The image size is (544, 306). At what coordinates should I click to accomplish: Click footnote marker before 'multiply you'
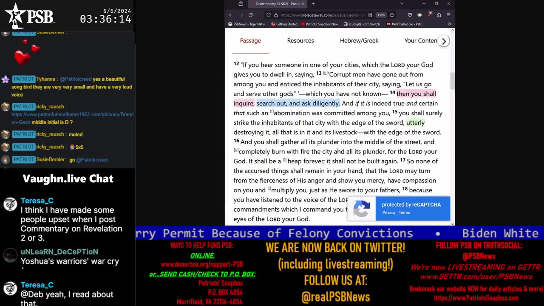pos(269,189)
